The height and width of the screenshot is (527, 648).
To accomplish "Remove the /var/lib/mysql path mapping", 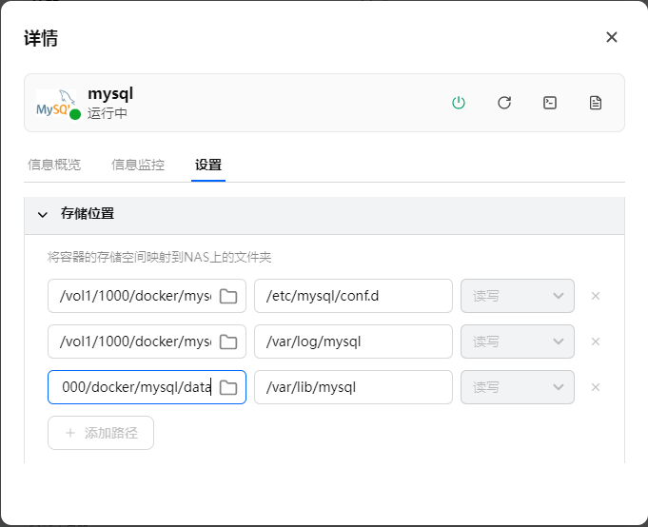I will coord(596,387).
